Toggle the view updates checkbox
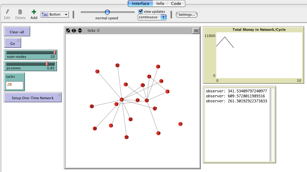 (x=141, y=12)
